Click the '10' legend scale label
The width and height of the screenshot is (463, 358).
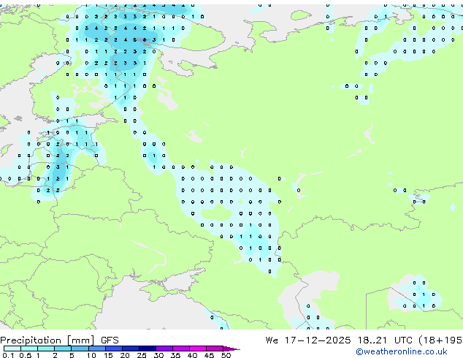pos(91,355)
